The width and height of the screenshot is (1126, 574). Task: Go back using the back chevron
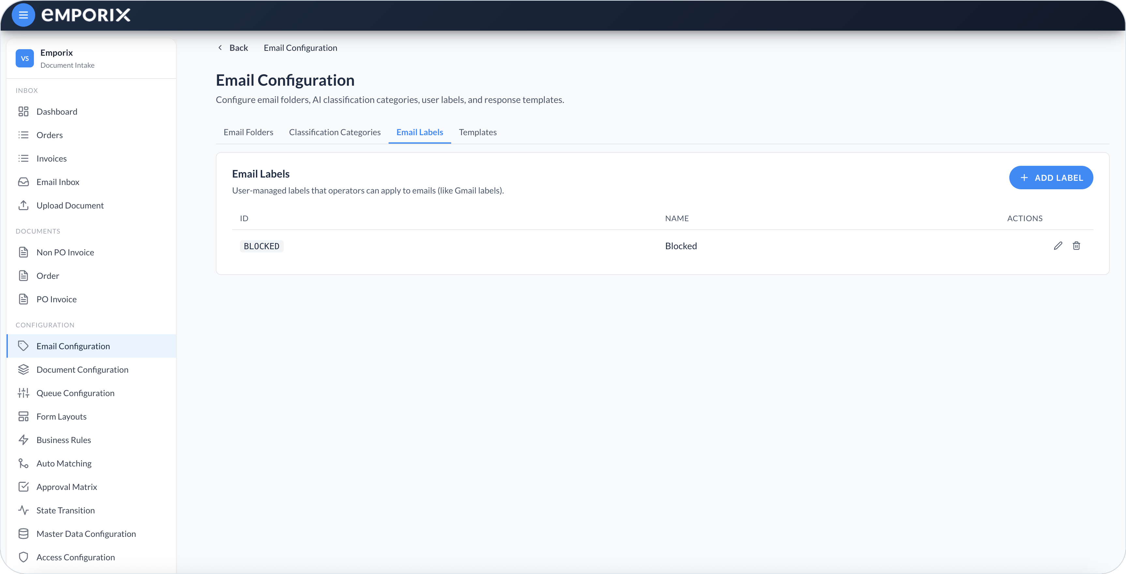click(220, 48)
